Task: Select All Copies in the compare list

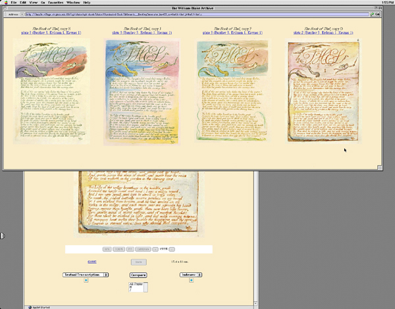Action: 136,284
